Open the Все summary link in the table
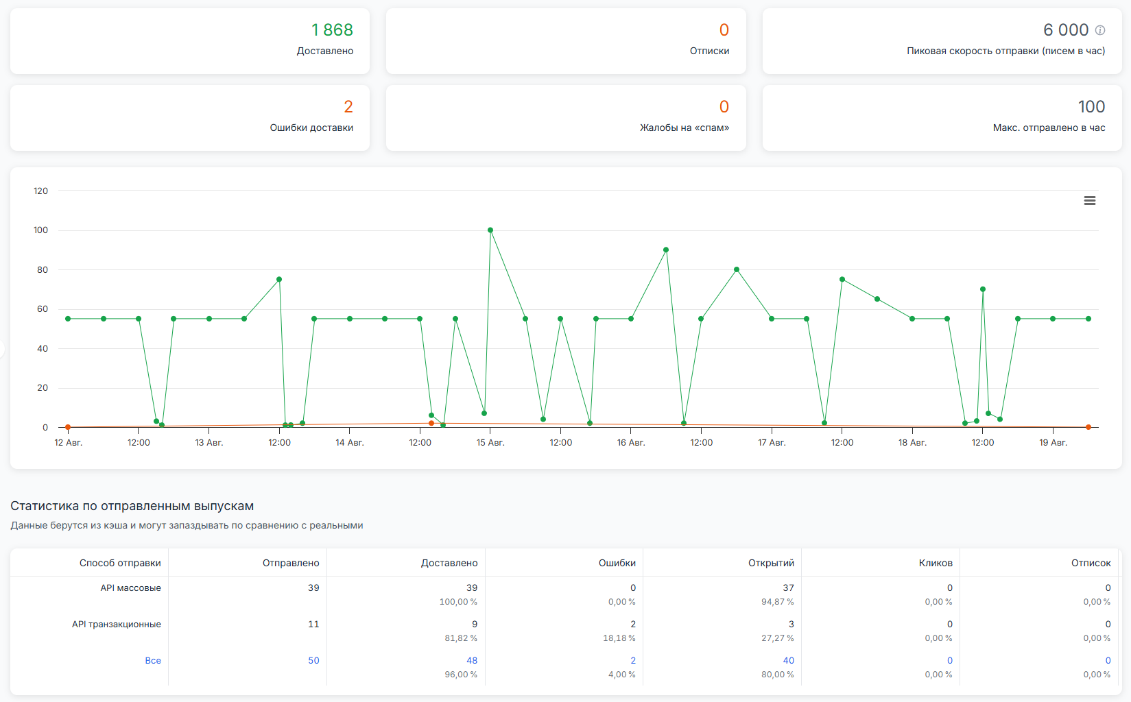The height and width of the screenshot is (702, 1131). [x=154, y=660]
